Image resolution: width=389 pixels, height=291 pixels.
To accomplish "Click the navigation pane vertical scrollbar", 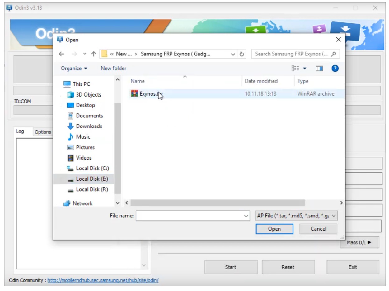I will pyautogui.click(x=118, y=148).
